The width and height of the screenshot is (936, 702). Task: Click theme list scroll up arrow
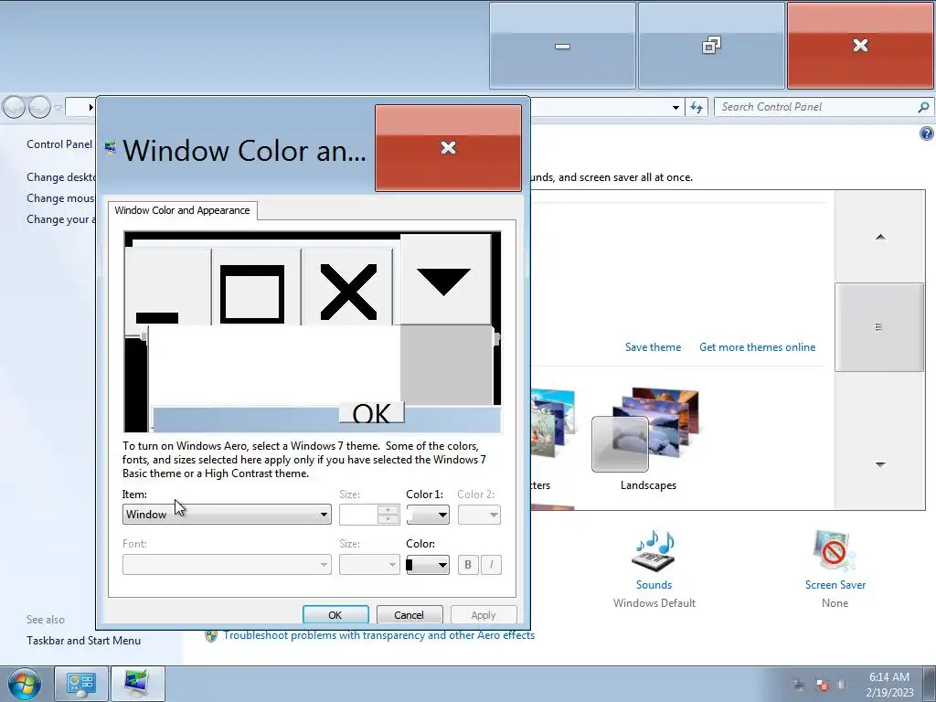click(x=880, y=237)
